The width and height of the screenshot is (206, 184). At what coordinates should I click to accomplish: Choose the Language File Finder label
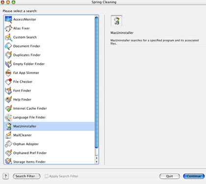coord(29,117)
